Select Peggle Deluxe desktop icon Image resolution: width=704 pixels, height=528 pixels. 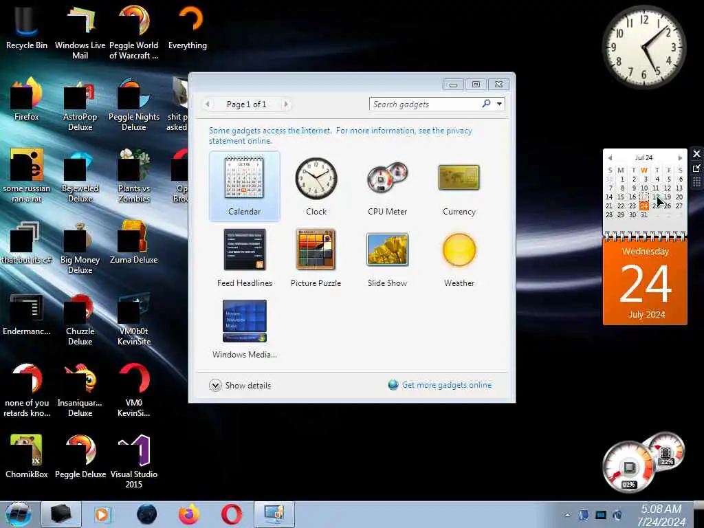coord(80,456)
